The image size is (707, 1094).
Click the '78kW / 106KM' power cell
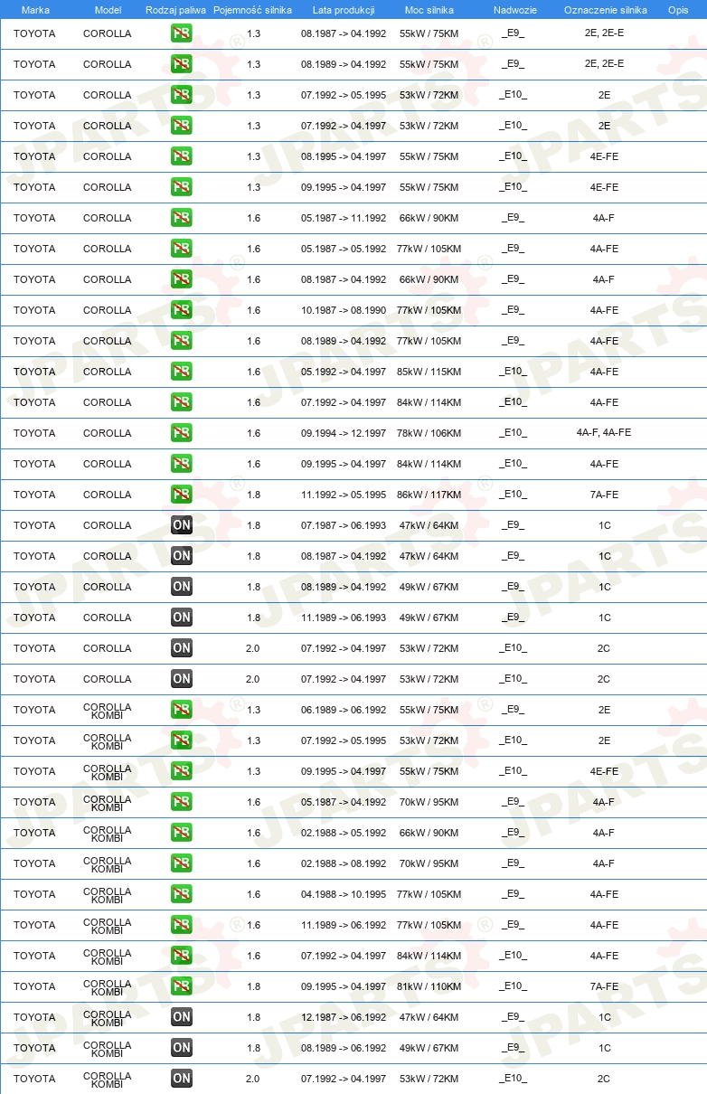(429, 433)
